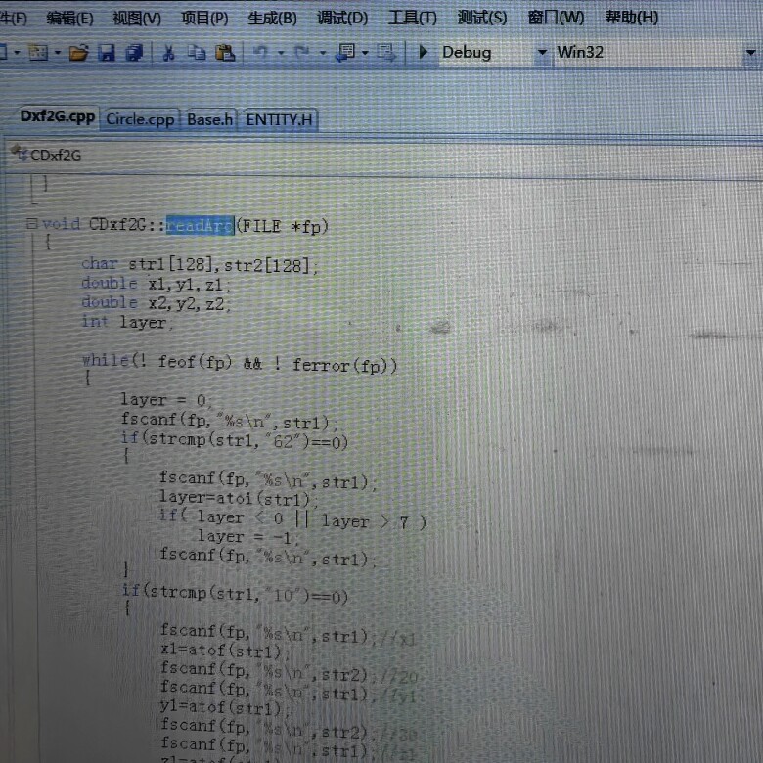Select the Base.h file tab
The image size is (763, 763).
[209, 119]
